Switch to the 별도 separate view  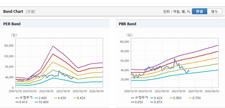click(215, 11)
